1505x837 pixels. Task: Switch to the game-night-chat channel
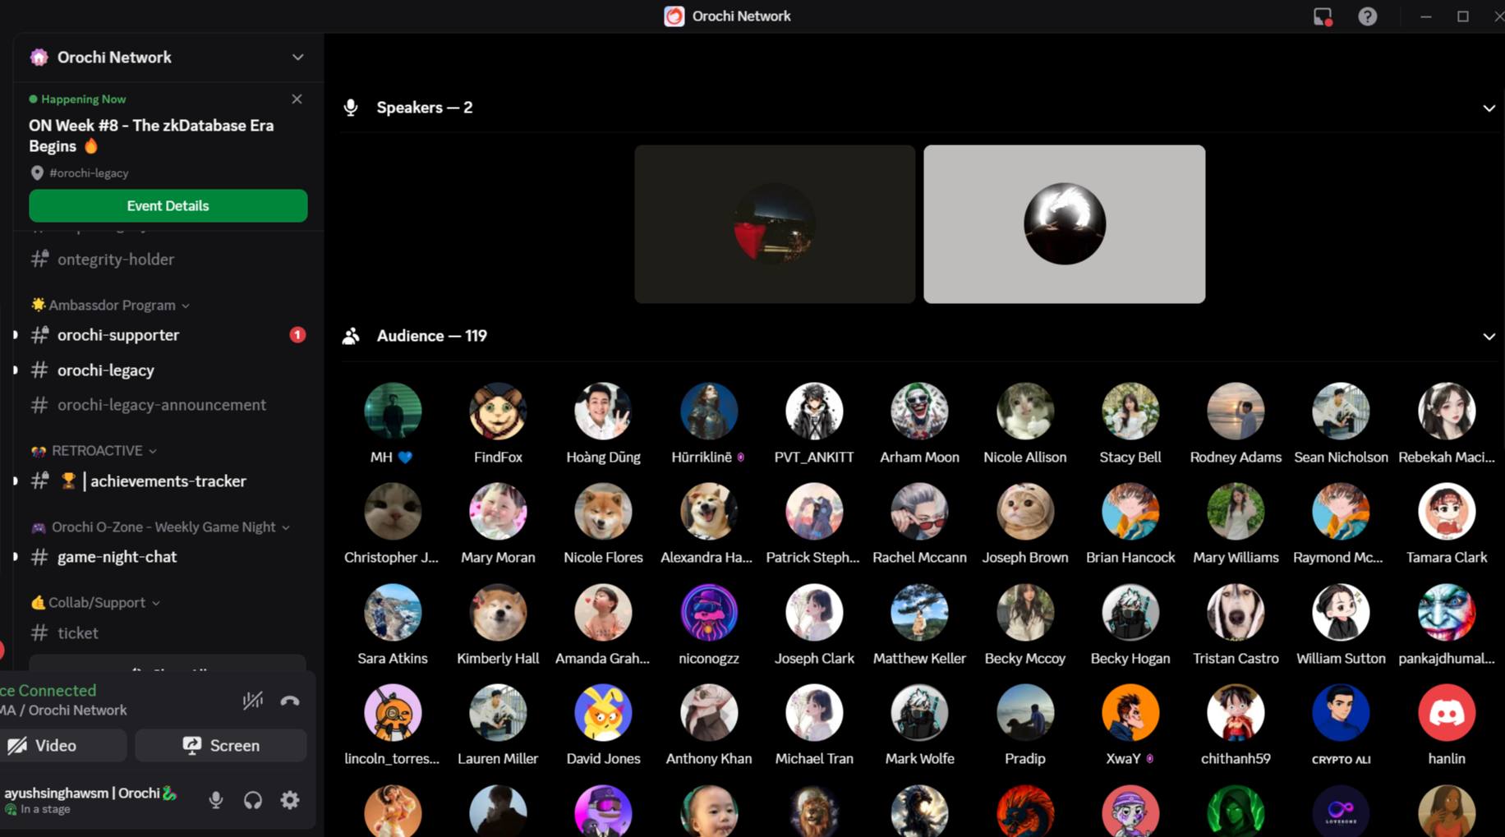[117, 557]
